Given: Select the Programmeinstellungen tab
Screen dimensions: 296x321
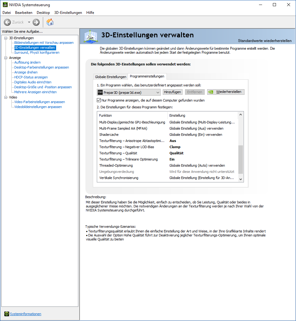Looking at the screenshot, I should click(147, 76).
